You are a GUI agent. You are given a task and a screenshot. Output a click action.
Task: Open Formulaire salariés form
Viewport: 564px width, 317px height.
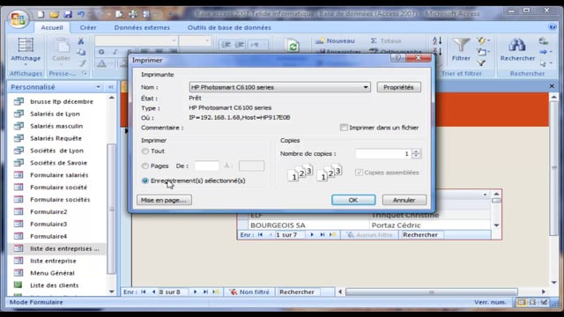(x=59, y=175)
